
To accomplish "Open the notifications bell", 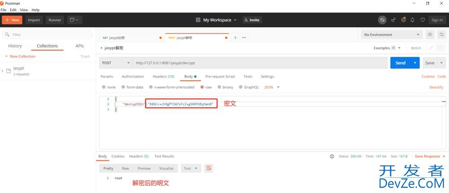I will (x=413, y=20).
